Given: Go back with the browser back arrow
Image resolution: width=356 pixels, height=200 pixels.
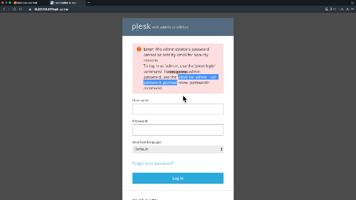Looking at the screenshot, I should (x=4, y=9).
